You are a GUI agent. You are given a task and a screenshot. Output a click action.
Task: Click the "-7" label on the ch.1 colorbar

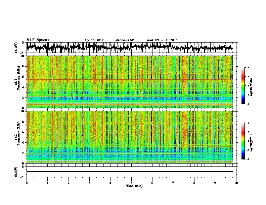click(x=248, y=104)
